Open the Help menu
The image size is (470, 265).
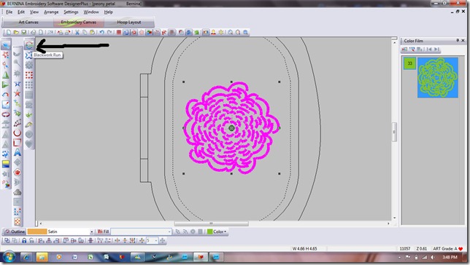[x=108, y=12]
